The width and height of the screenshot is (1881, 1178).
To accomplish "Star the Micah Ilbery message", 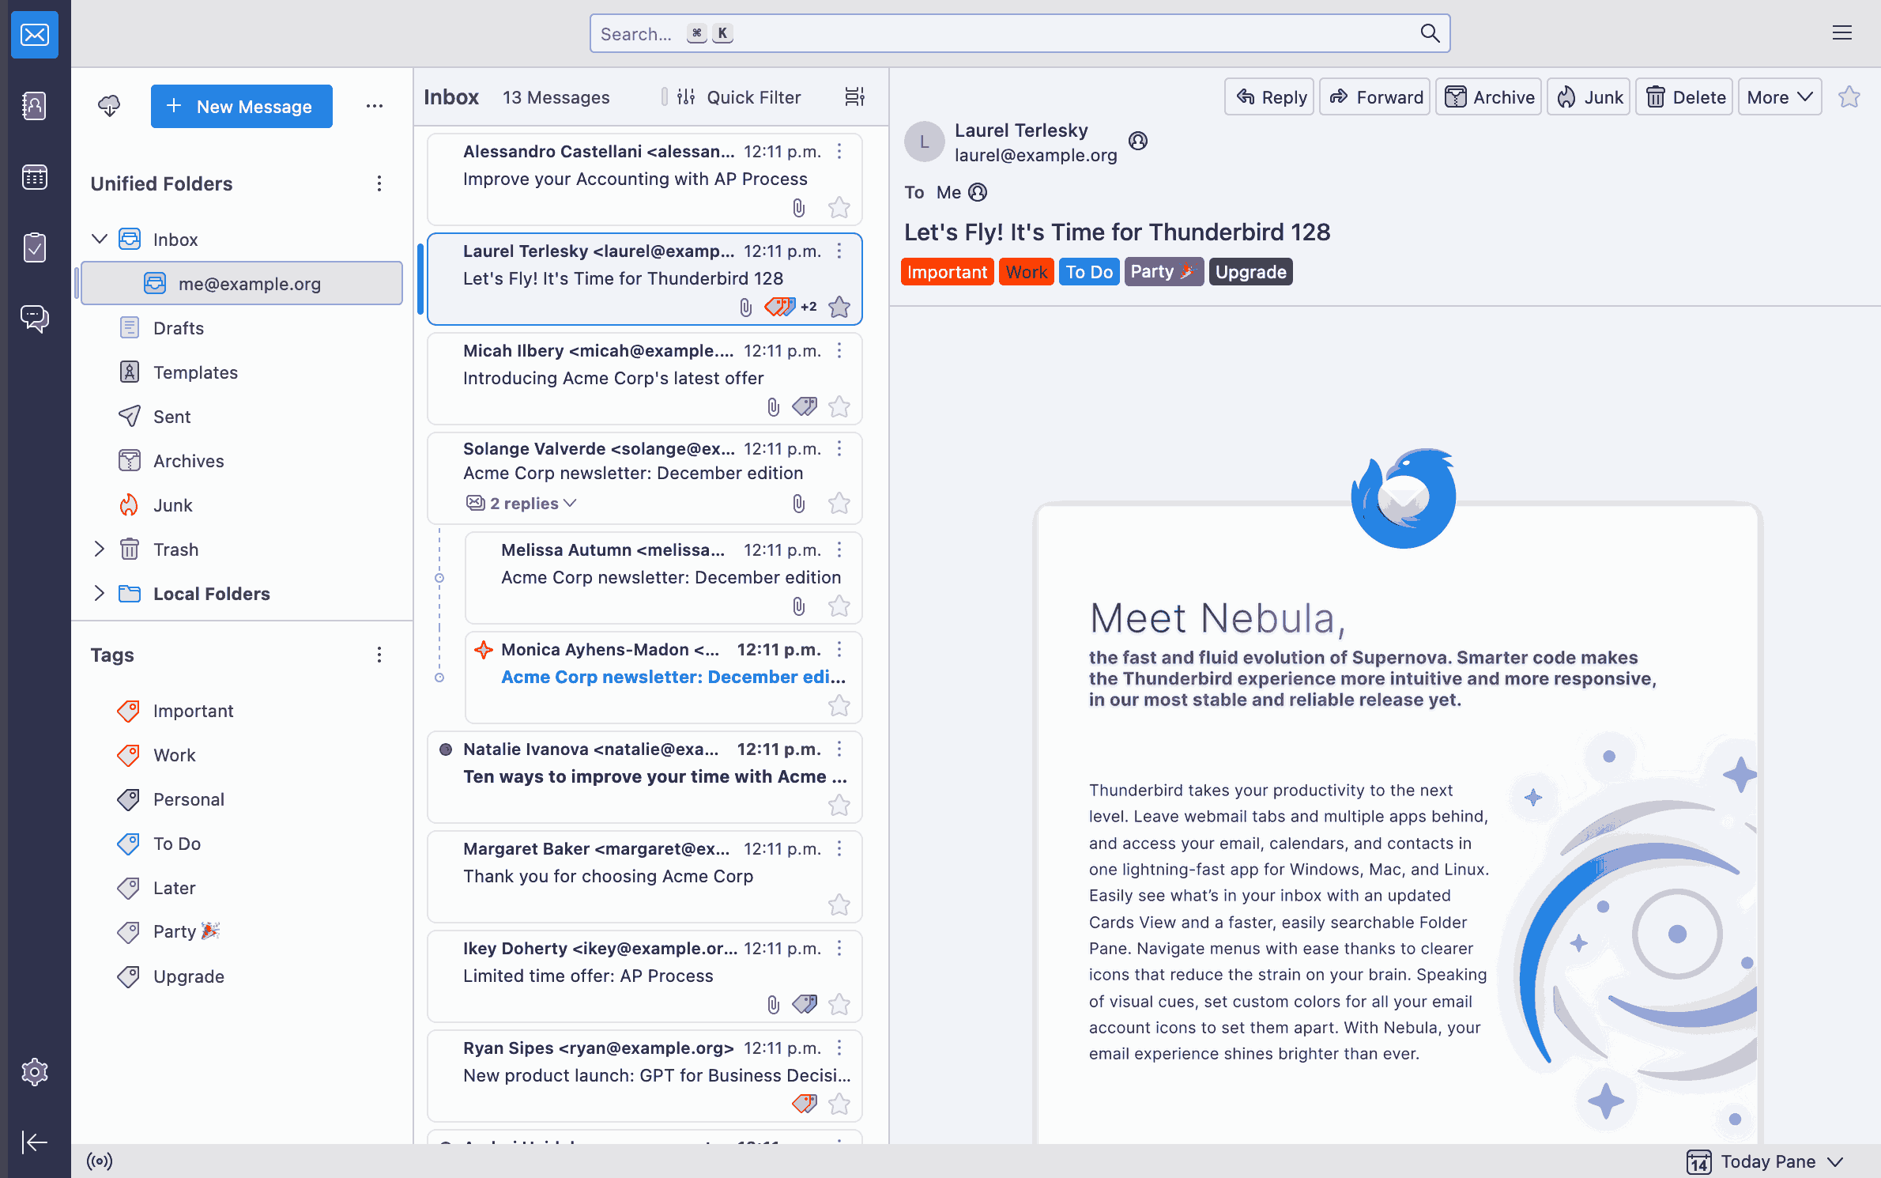I will (x=839, y=406).
